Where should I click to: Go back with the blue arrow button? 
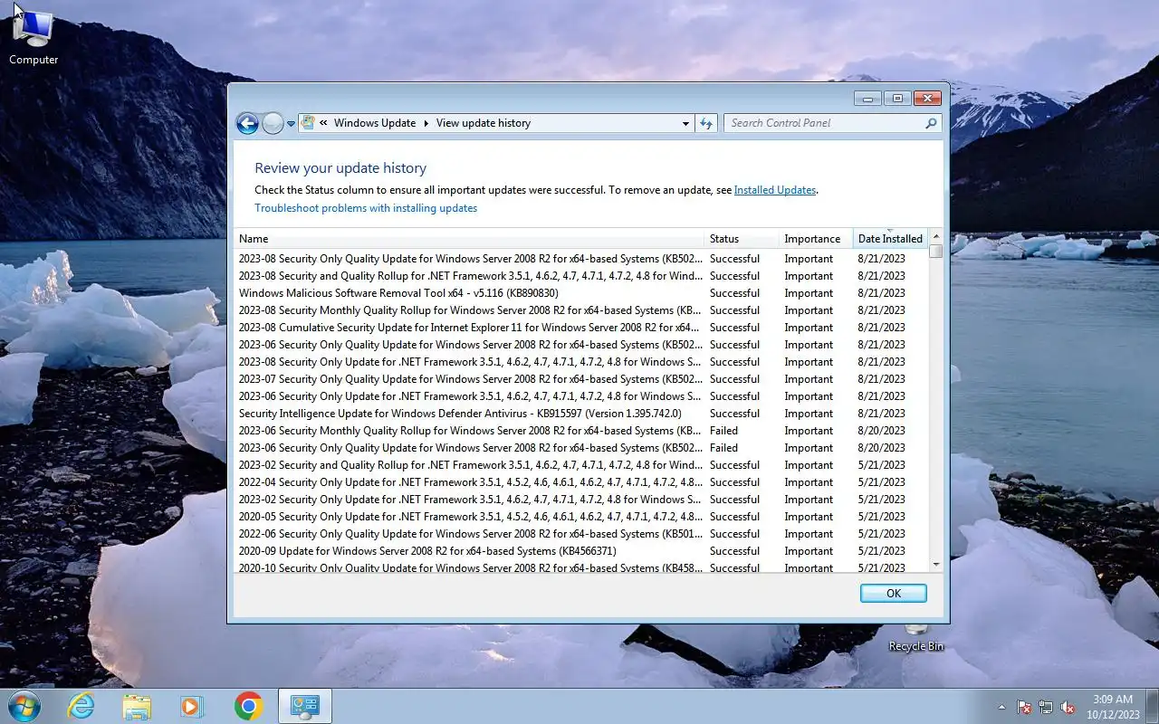click(x=247, y=124)
